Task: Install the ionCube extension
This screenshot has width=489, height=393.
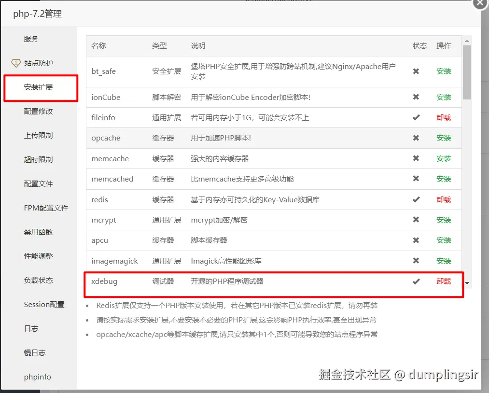Action: pyautogui.click(x=444, y=98)
